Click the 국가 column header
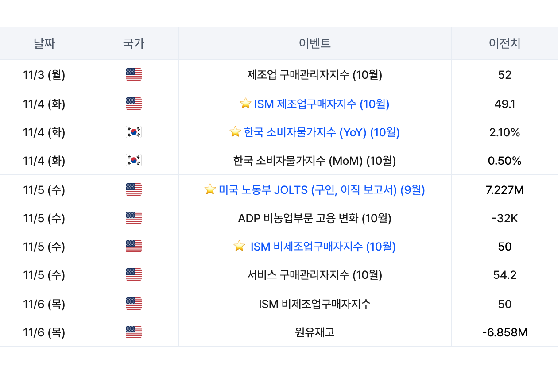 [133, 43]
